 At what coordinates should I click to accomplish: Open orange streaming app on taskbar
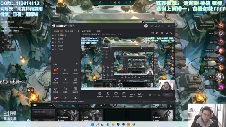129,124
